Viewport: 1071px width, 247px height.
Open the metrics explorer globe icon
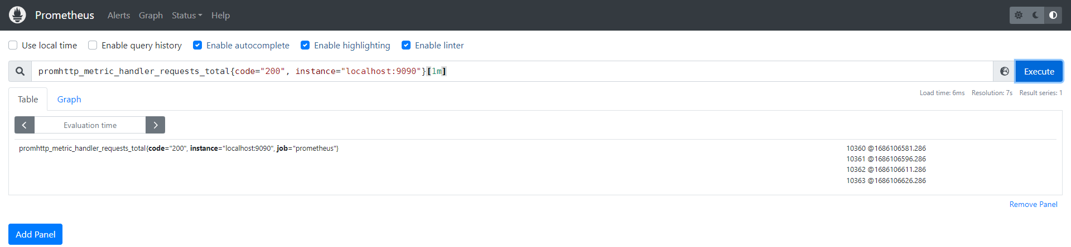1004,71
